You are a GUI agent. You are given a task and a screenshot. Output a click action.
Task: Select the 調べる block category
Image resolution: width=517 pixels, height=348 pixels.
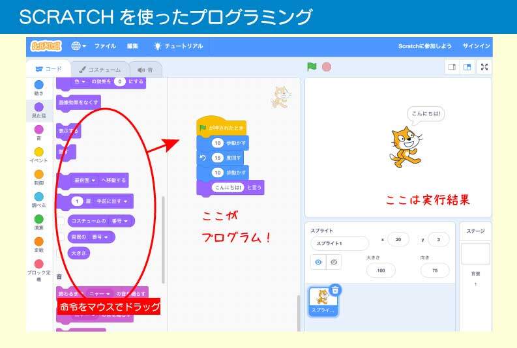(39, 199)
